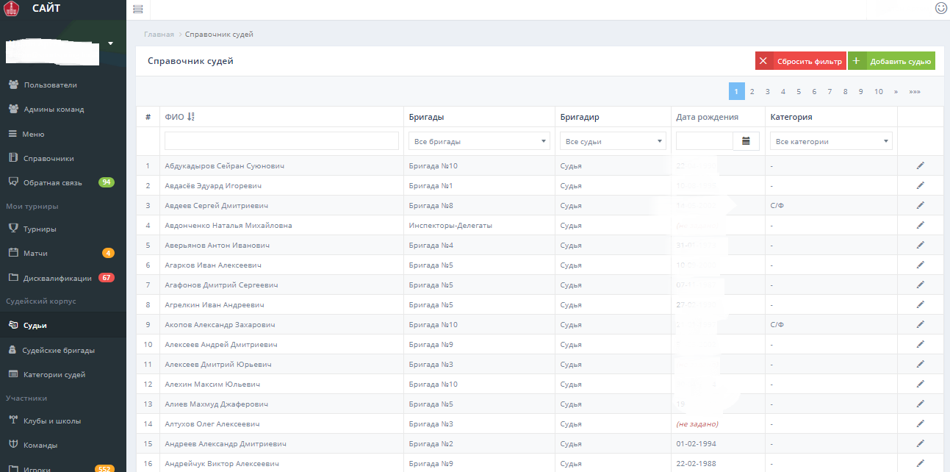Viewport: 950px width, 472px height.
Task: Edit row Аверьянов Антон Иванович pencil icon
Action: [x=921, y=245]
